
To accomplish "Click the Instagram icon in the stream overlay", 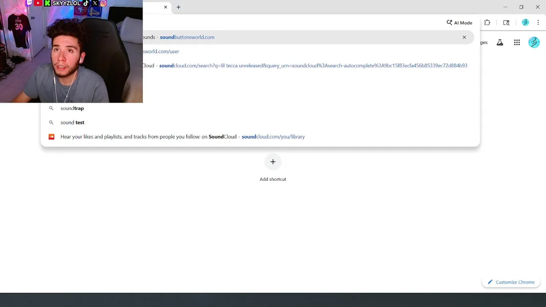I will pyautogui.click(x=103, y=3).
